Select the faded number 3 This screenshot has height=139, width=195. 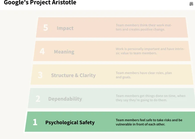[40, 75]
